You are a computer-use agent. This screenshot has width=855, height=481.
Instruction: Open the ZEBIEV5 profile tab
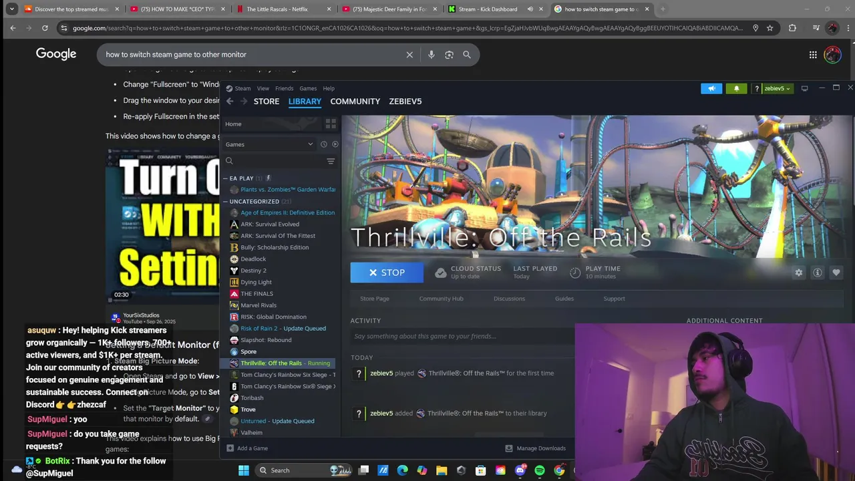point(405,102)
